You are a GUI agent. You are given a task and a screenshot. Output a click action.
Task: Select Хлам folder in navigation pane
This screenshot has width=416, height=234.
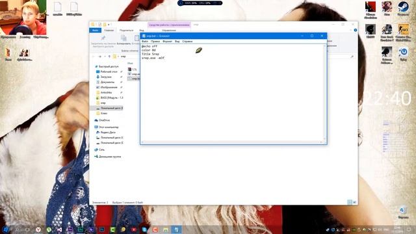click(x=104, y=113)
